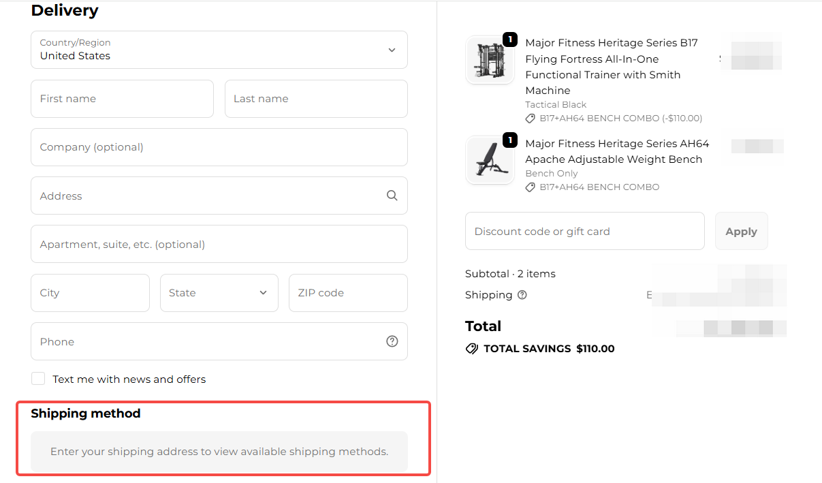Click the City text field
The image size is (822, 483).
[x=90, y=293]
